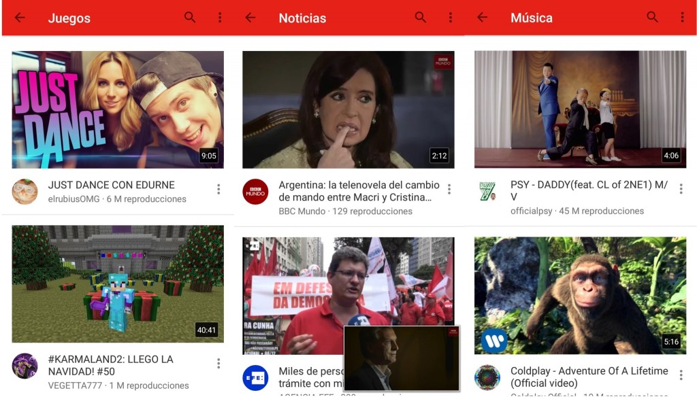
Task: Tap the Warner Music logo on the Coldplay thumbnail
Action: pos(494,341)
